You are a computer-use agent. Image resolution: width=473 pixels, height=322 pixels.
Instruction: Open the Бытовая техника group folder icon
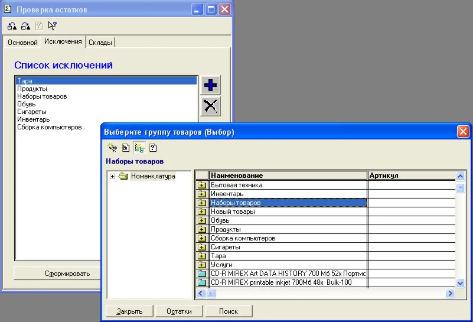[x=202, y=185]
